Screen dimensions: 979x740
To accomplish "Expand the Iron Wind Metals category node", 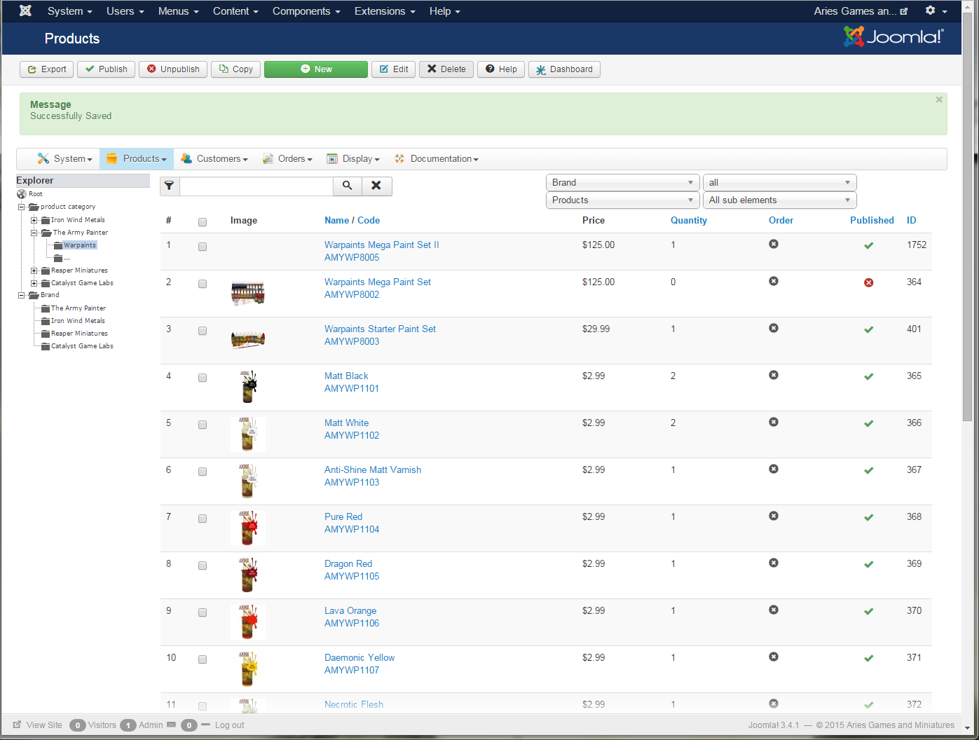I will click(34, 220).
